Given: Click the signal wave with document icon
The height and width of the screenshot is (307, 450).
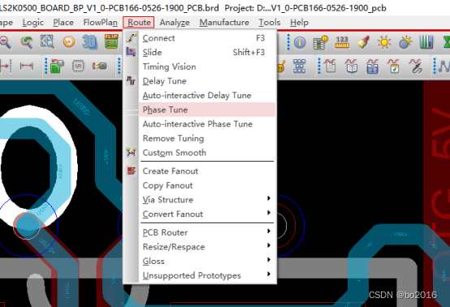Looking at the screenshot, I should (331, 66).
